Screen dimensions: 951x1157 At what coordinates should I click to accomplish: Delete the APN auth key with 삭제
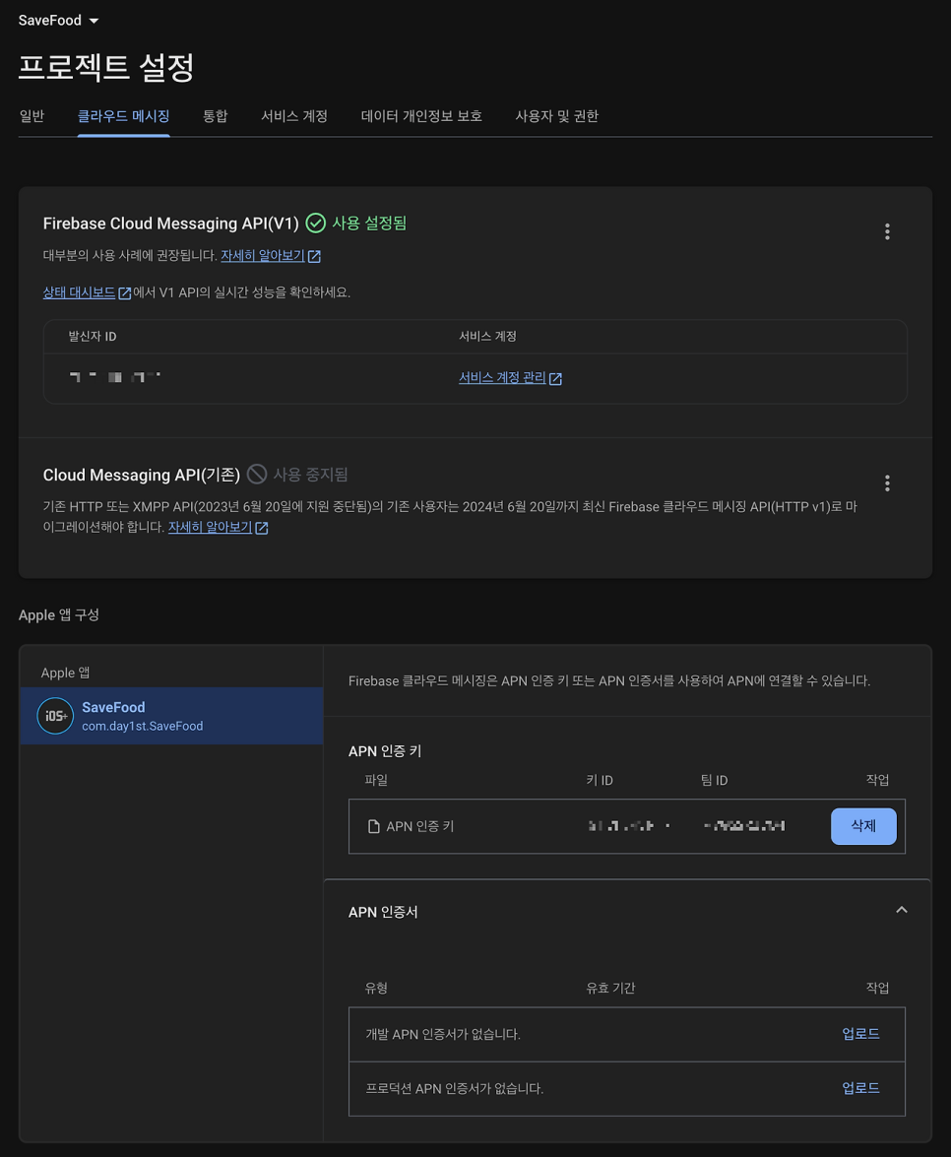(863, 826)
